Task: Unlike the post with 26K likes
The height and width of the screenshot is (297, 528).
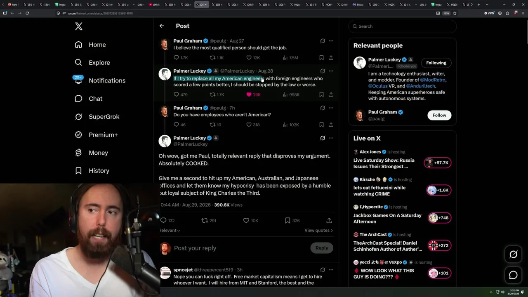Action: coord(253,94)
